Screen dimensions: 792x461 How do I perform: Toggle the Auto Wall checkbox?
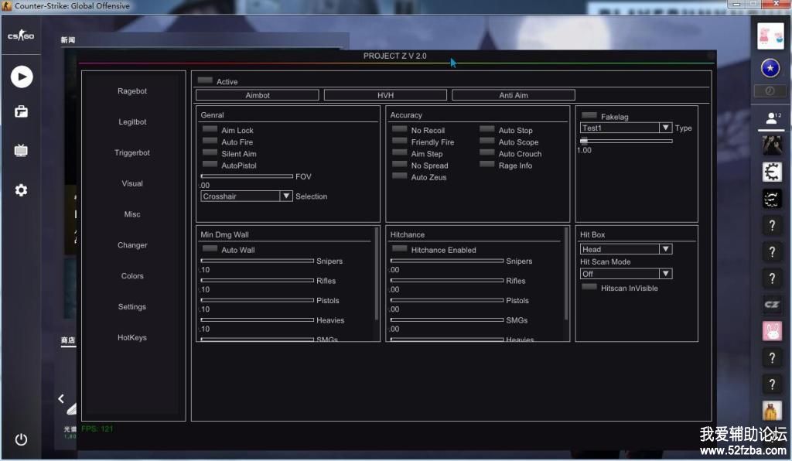[x=210, y=249]
